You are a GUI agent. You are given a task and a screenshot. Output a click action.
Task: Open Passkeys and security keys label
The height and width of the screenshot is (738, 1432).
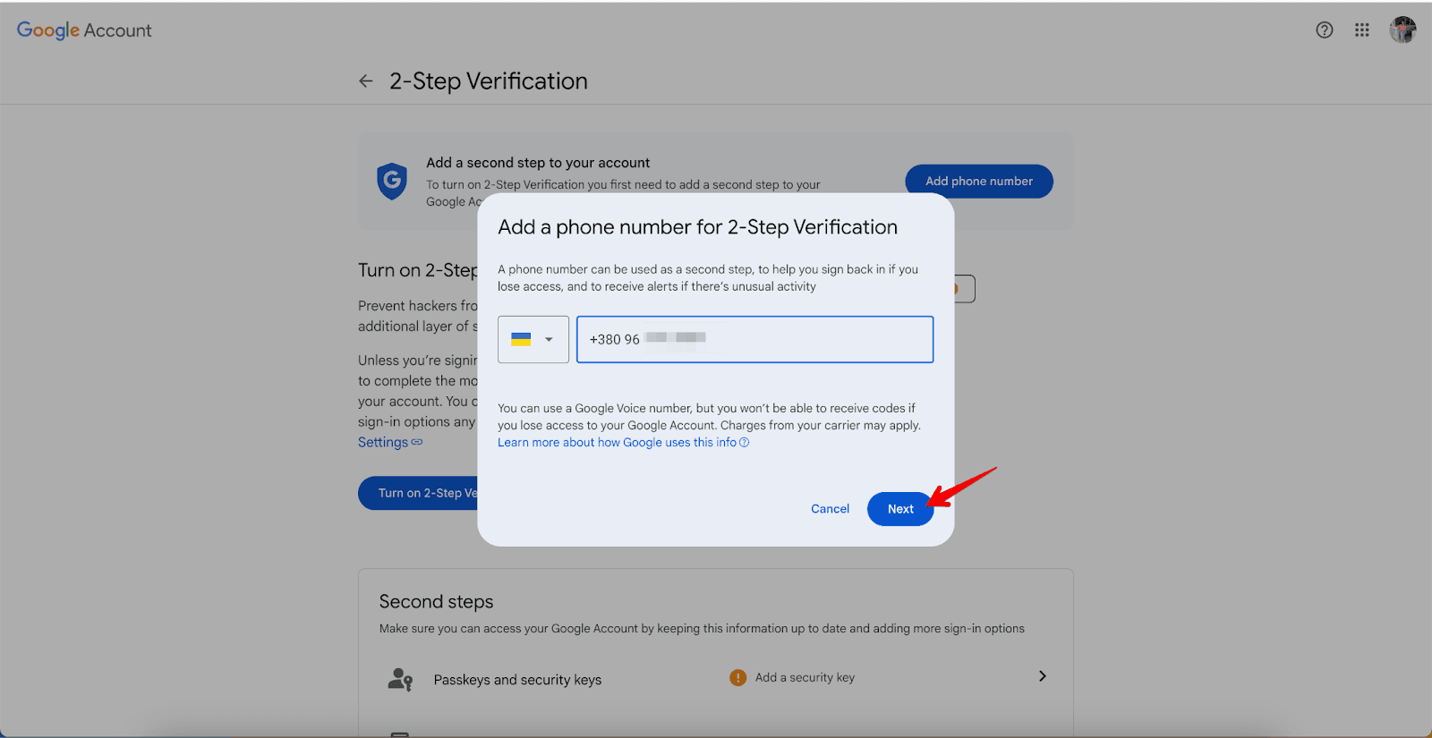(517, 680)
